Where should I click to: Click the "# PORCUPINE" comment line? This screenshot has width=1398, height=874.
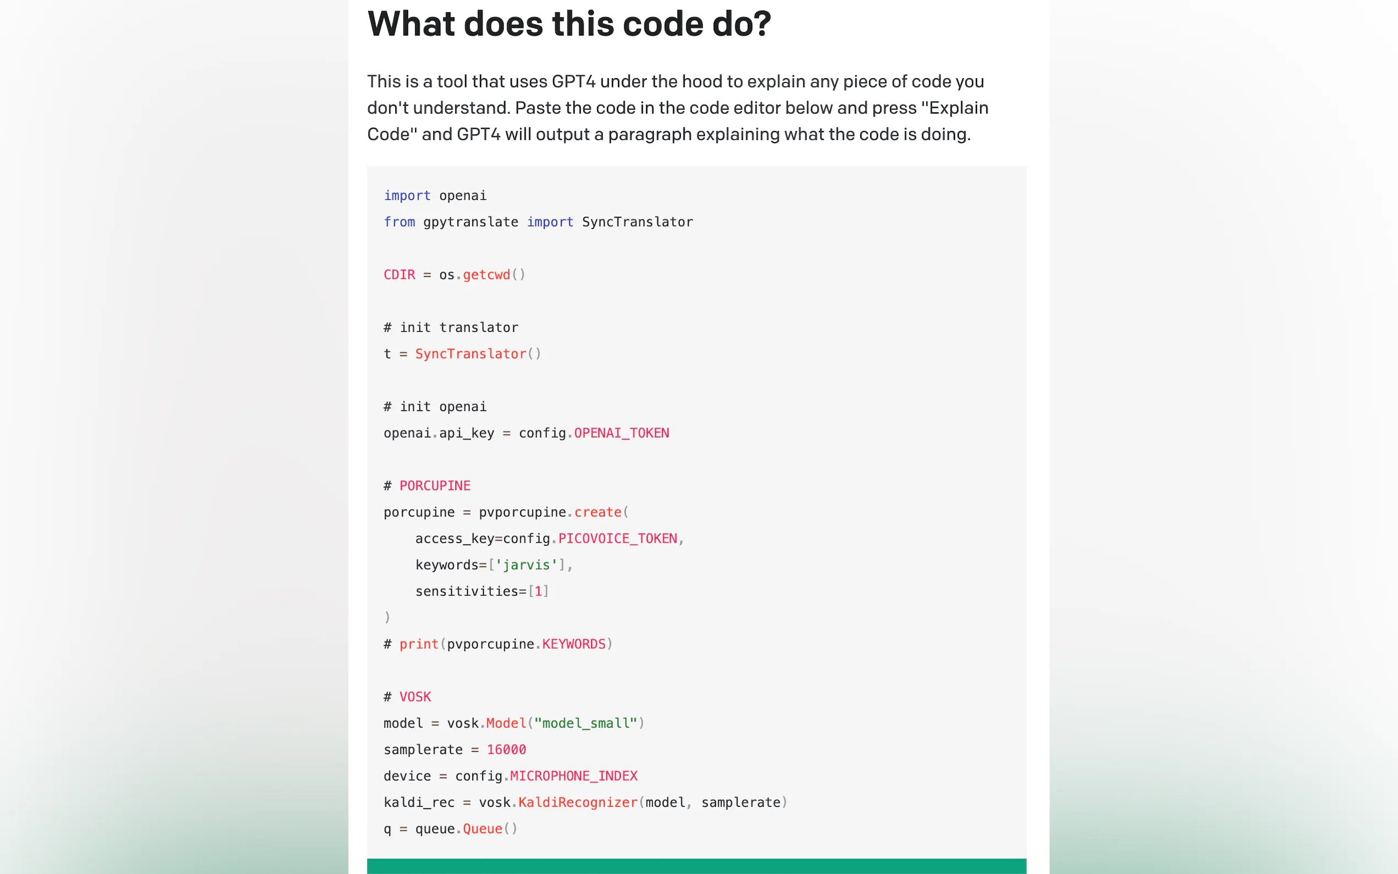click(427, 486)
